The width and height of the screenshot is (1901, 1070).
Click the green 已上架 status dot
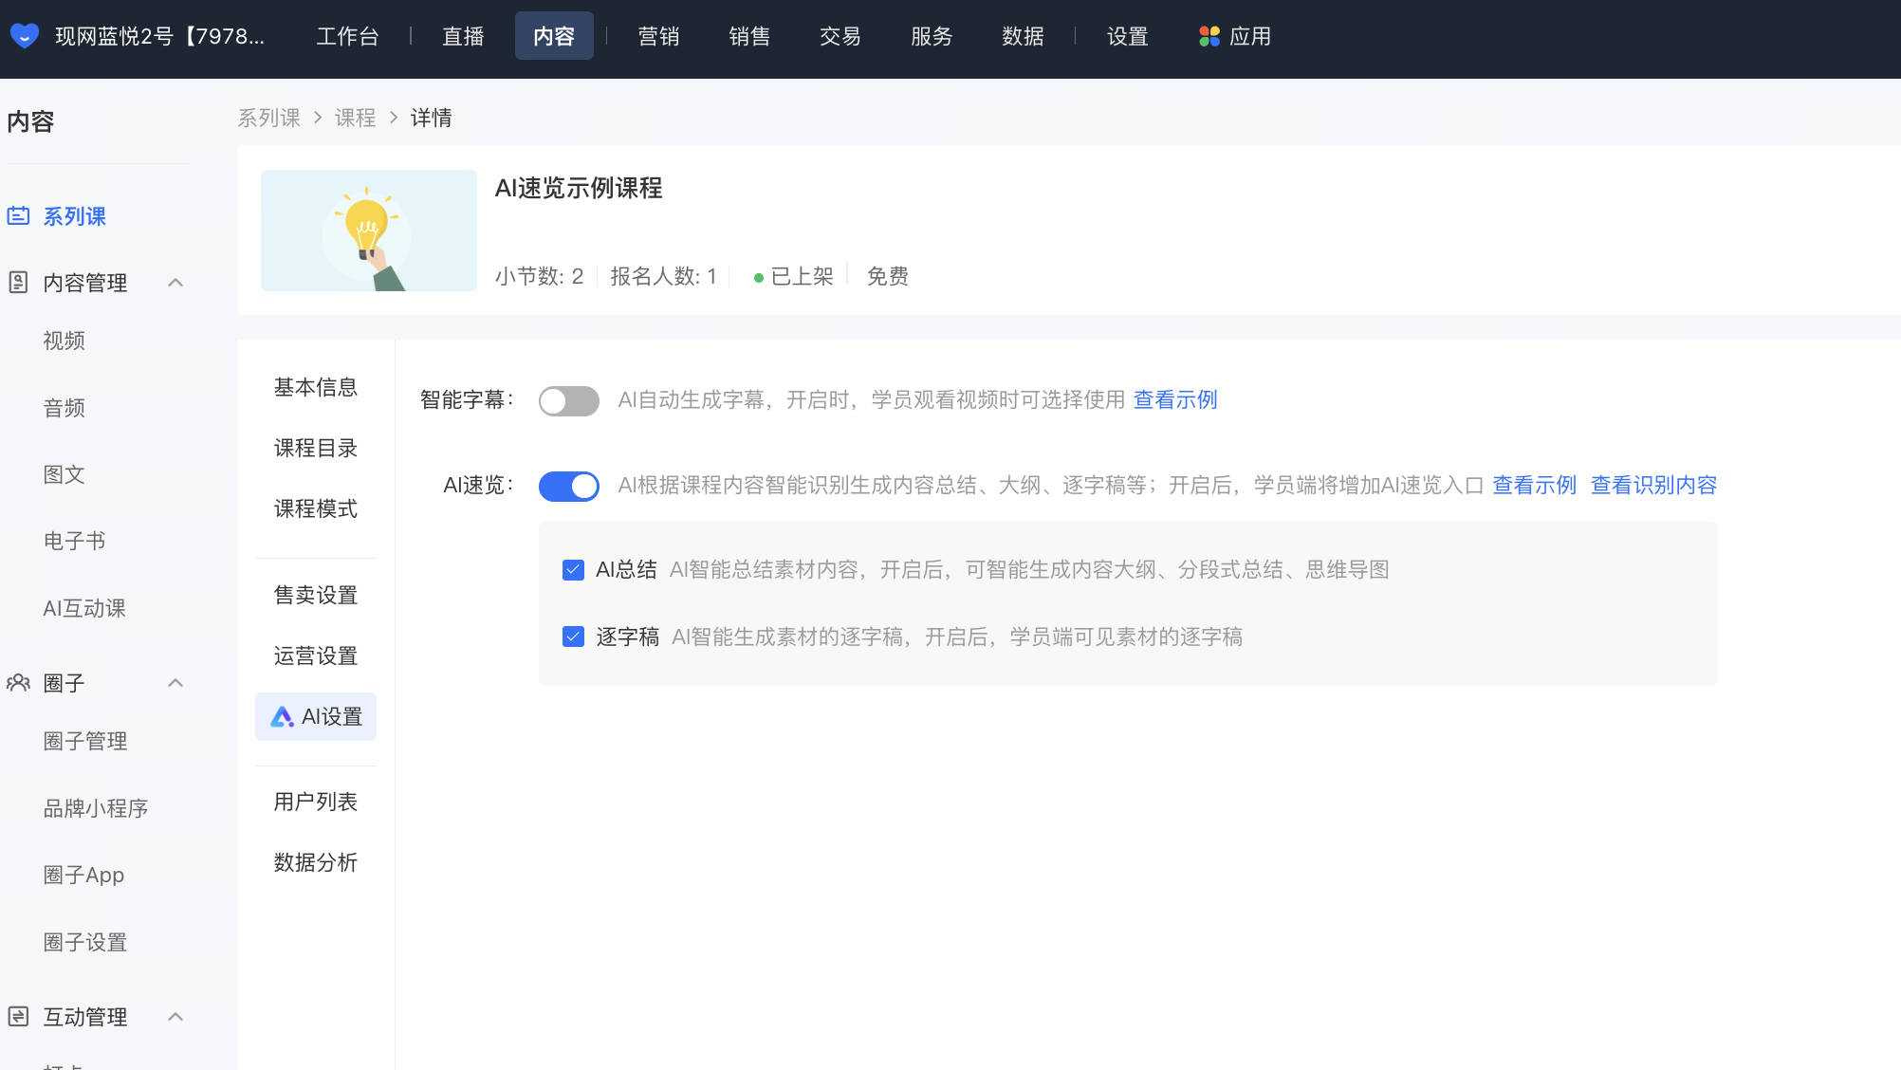(x=758, y=278)
